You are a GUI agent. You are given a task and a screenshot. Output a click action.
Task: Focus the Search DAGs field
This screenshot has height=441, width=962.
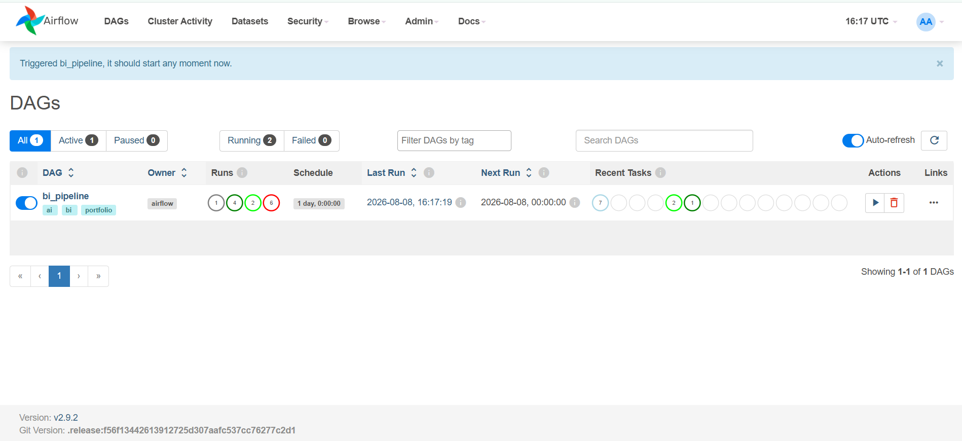[664, 140]
